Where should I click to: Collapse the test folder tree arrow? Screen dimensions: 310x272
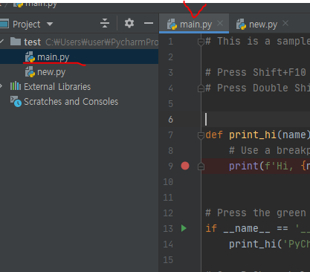[1, 42]
